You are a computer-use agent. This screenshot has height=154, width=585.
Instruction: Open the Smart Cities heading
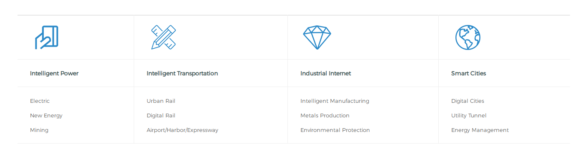pyautogui.click(x=469, y=73)
